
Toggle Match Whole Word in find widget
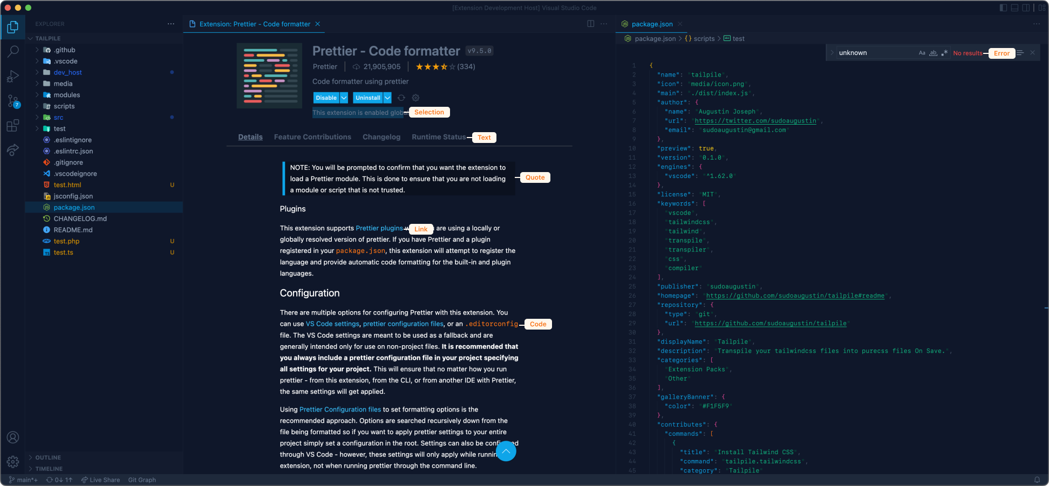pos(933,53)
